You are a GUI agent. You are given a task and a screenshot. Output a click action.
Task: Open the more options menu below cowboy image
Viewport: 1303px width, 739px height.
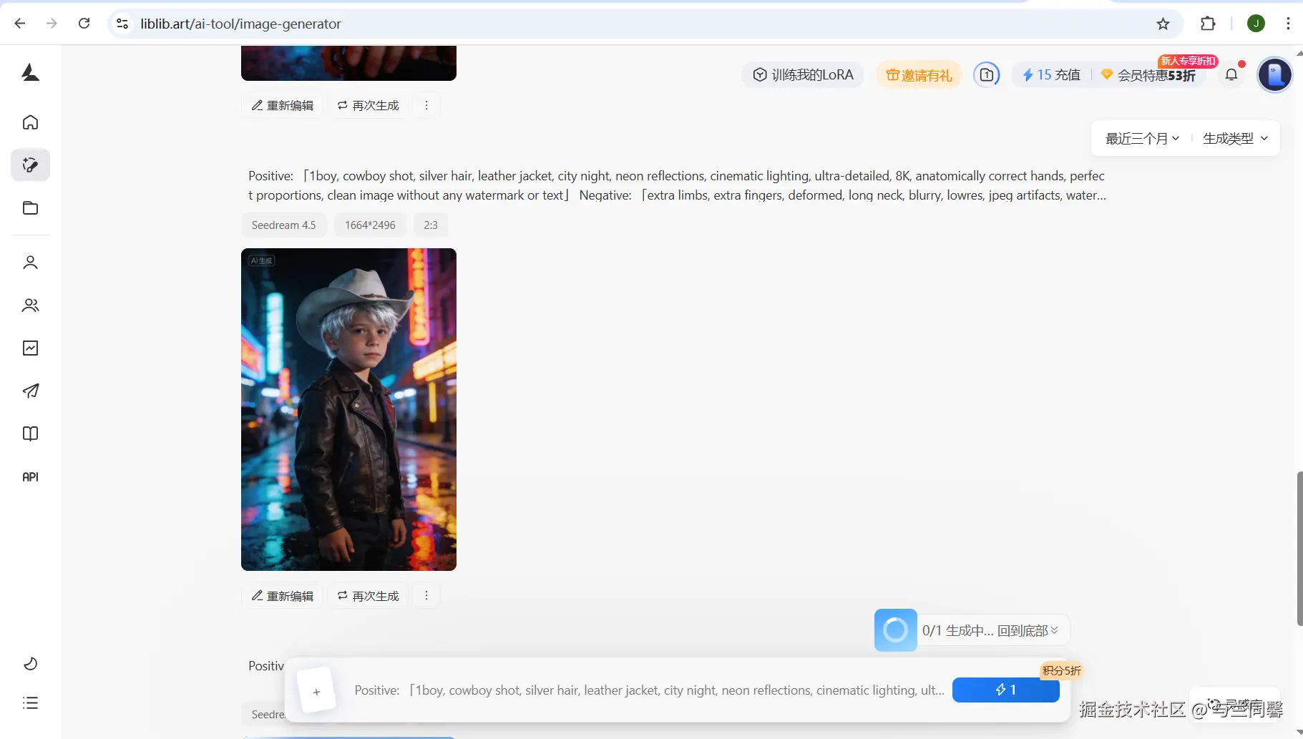tap(426, 596)
